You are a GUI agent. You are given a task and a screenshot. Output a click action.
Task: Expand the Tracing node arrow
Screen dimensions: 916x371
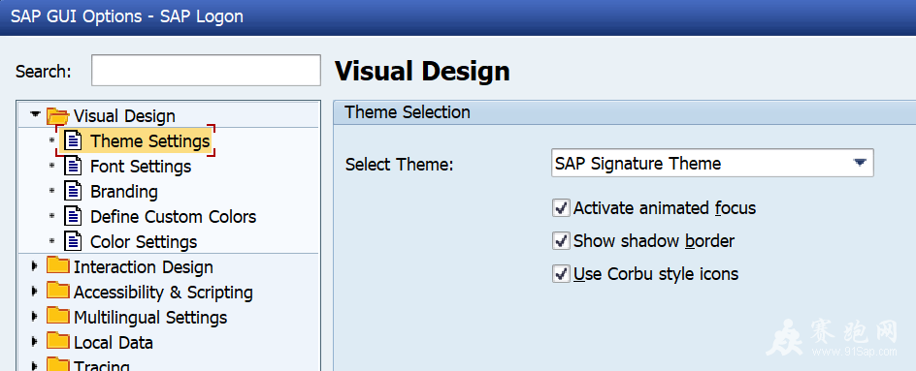pyautogui.click(x=35, y=366)
